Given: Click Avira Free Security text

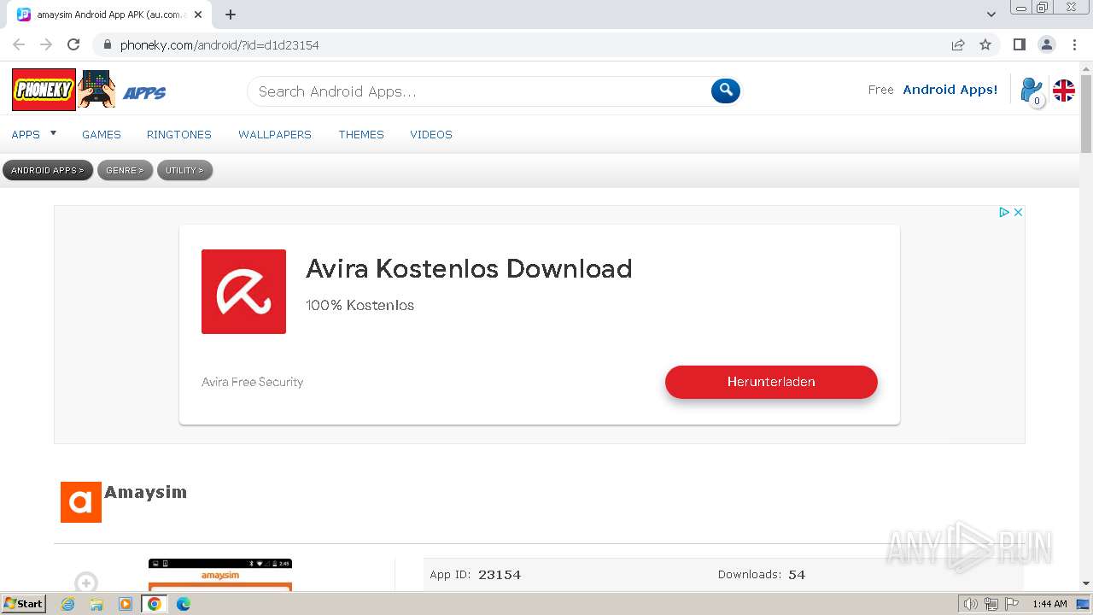Looking at the screenshot, I should [252, 382].
